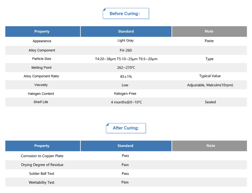Click the 'Sealed' note cell
252x193 pixels.
pos(210,102)
